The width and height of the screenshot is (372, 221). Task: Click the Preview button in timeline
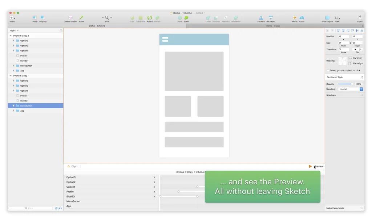click(316, 166)
